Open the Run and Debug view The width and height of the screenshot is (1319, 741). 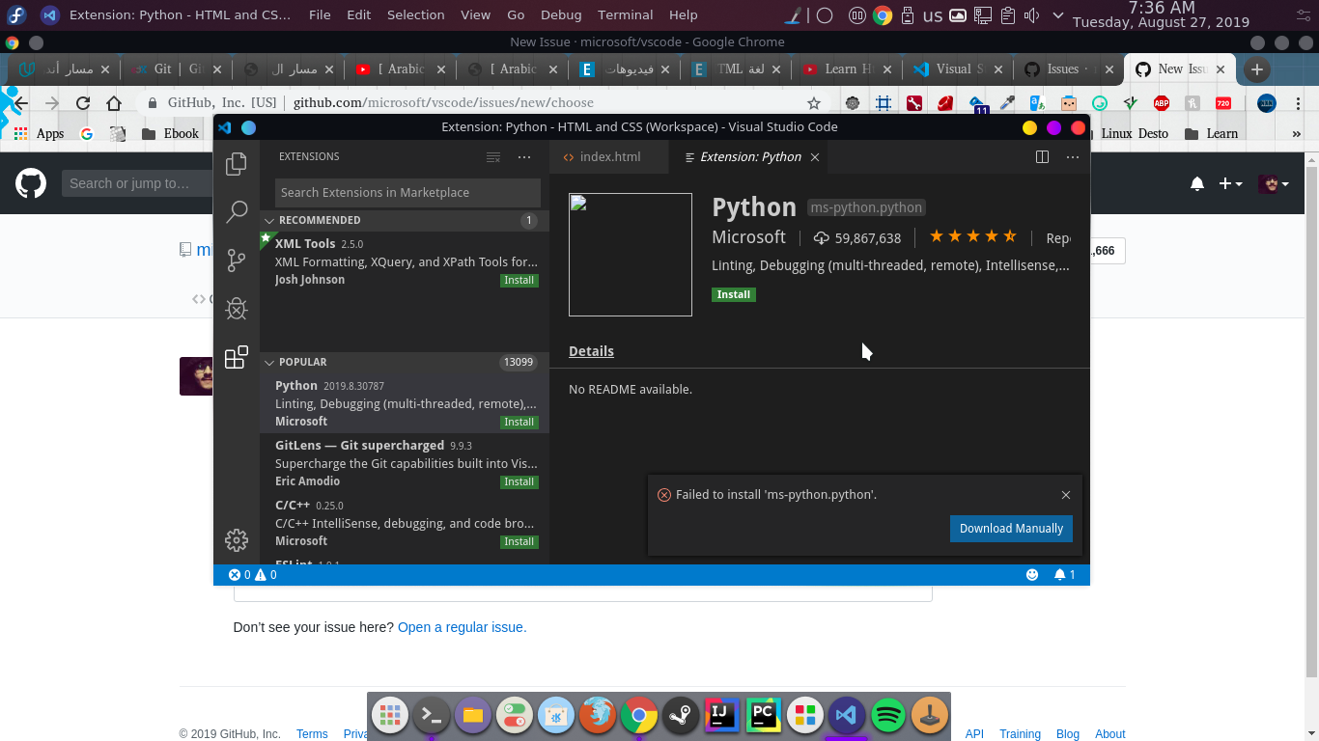pyautogui.click(x=237, y=309)
